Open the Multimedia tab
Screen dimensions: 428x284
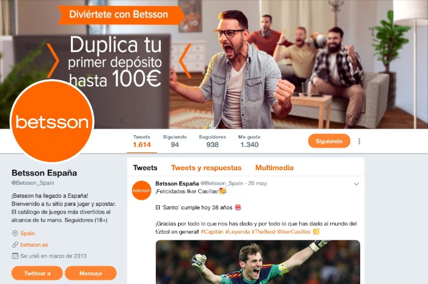(x=275, y=168)
